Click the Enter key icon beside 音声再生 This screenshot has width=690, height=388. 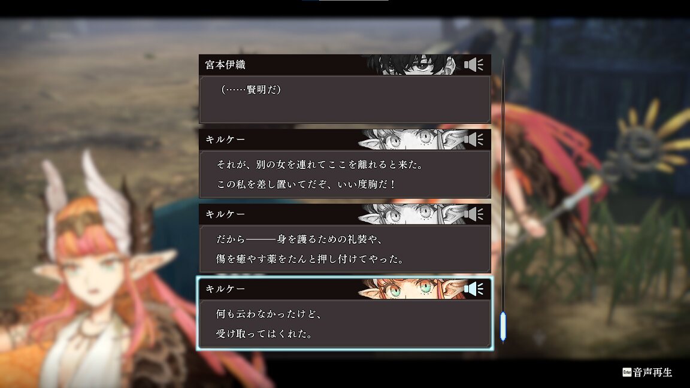(x=627, y=372)
